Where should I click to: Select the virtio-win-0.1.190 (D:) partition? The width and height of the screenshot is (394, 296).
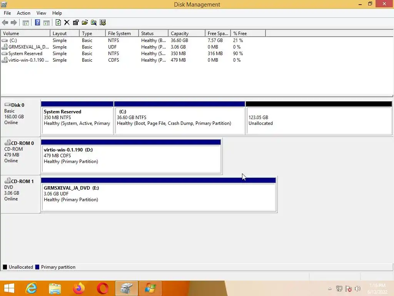coord(131,156)
